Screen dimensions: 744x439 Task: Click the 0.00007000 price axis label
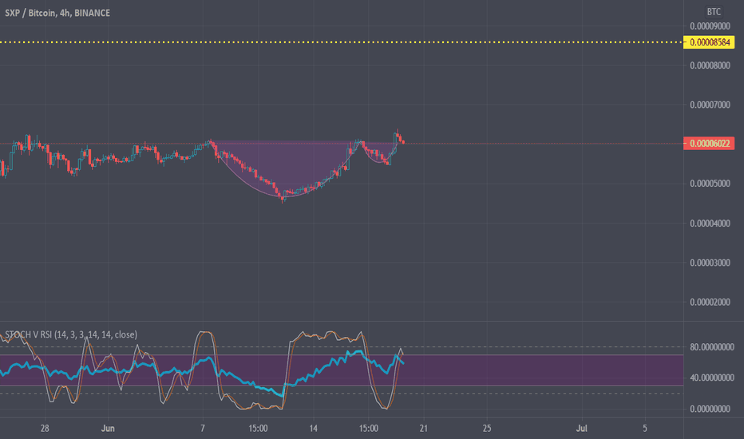tap(710, 105)
